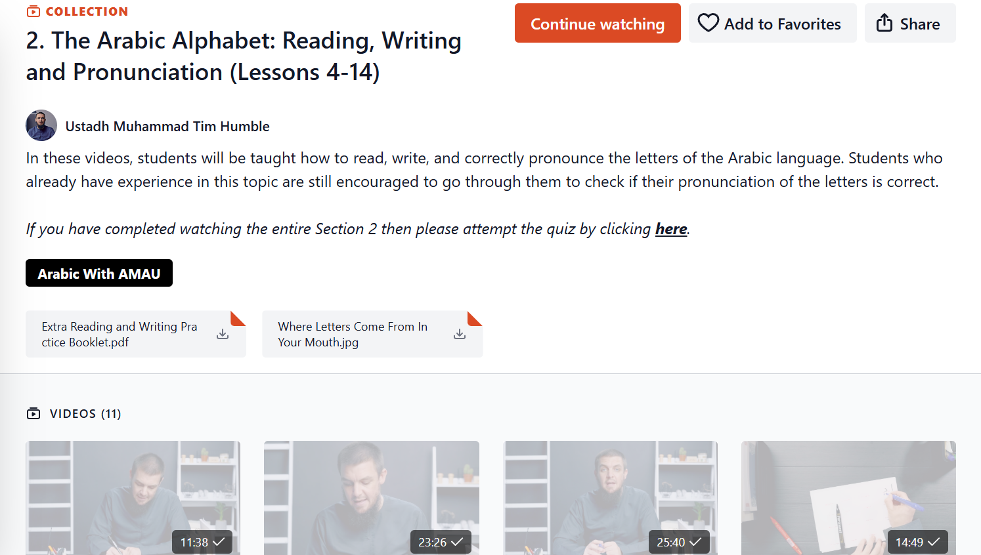Open Ustadh Muhammad Tim Humble's author name
Image resolution: width=981 pixels, height=555 pixels.
click(x=167, y=127)
